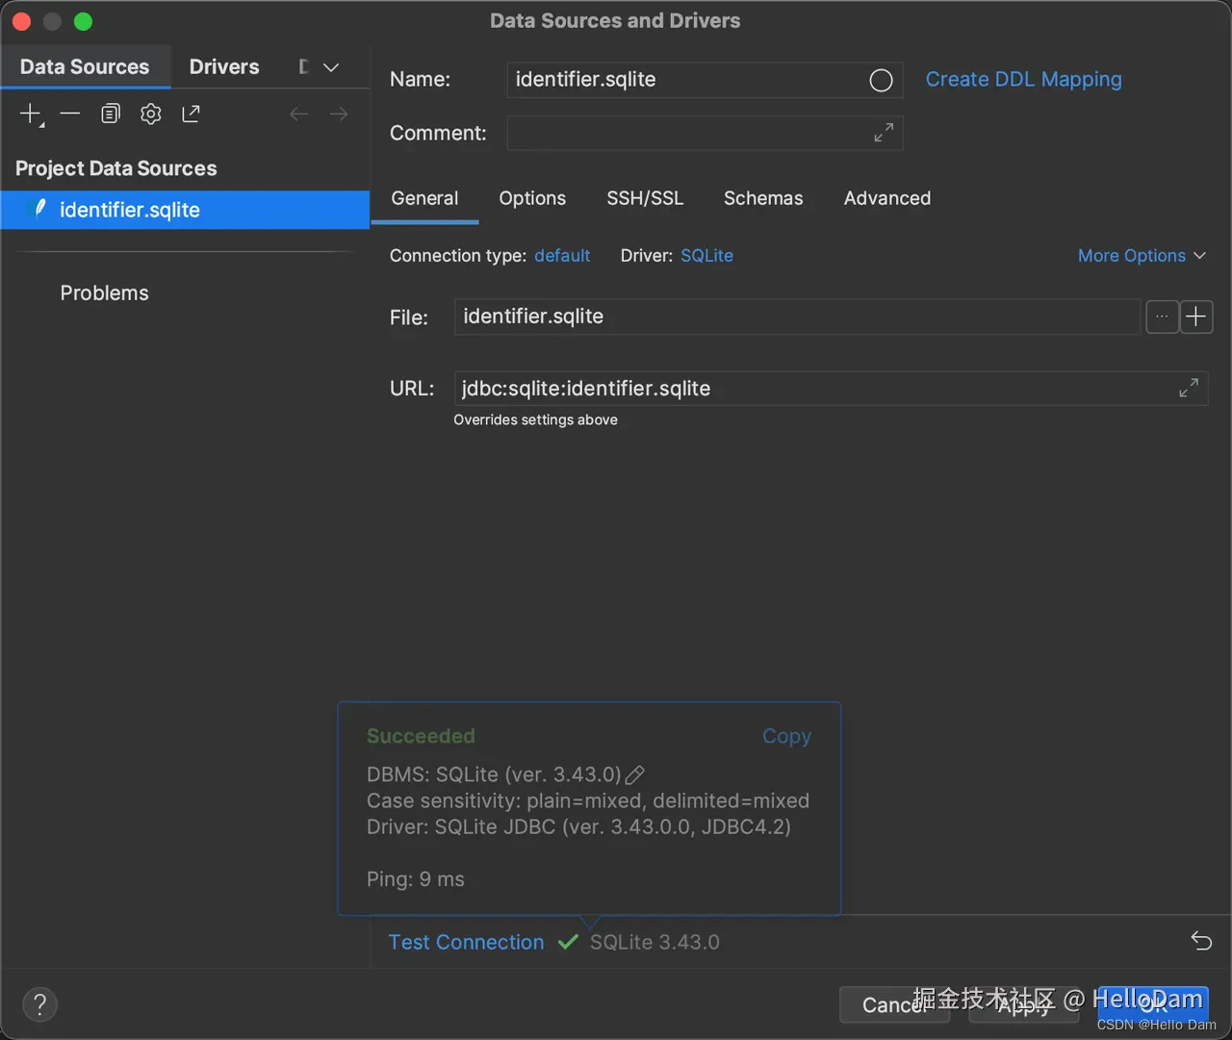Screen dimensions: 1232x1040
Task: Expand More Options dropdown
Action: point(1142,256)
